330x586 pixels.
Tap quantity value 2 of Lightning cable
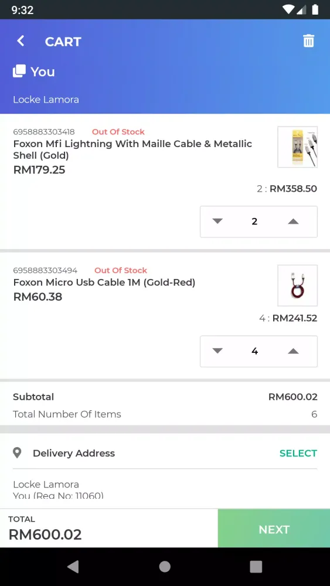point(254,222)
